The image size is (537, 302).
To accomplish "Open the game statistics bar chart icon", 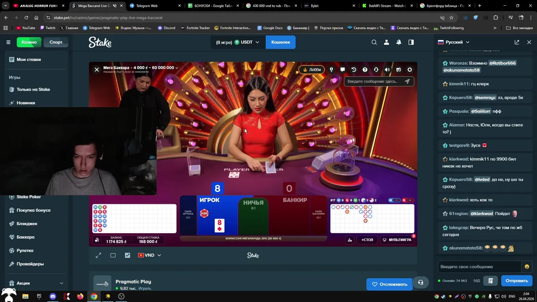I will [350, 240].
